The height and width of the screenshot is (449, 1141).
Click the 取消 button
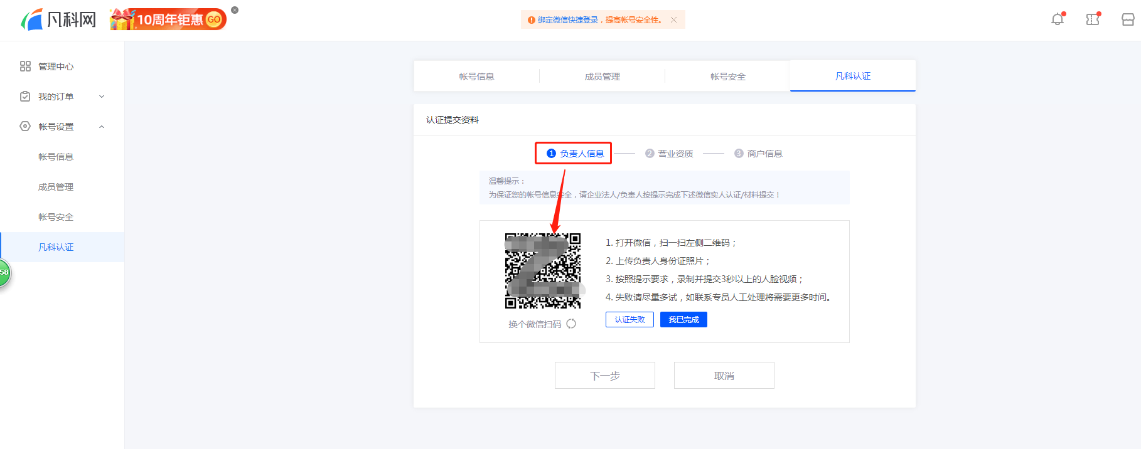724,376
